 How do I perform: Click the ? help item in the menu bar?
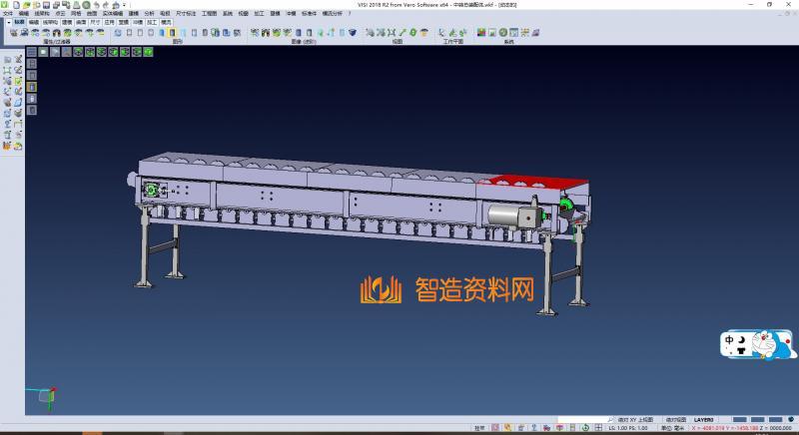tap(350, 13)
